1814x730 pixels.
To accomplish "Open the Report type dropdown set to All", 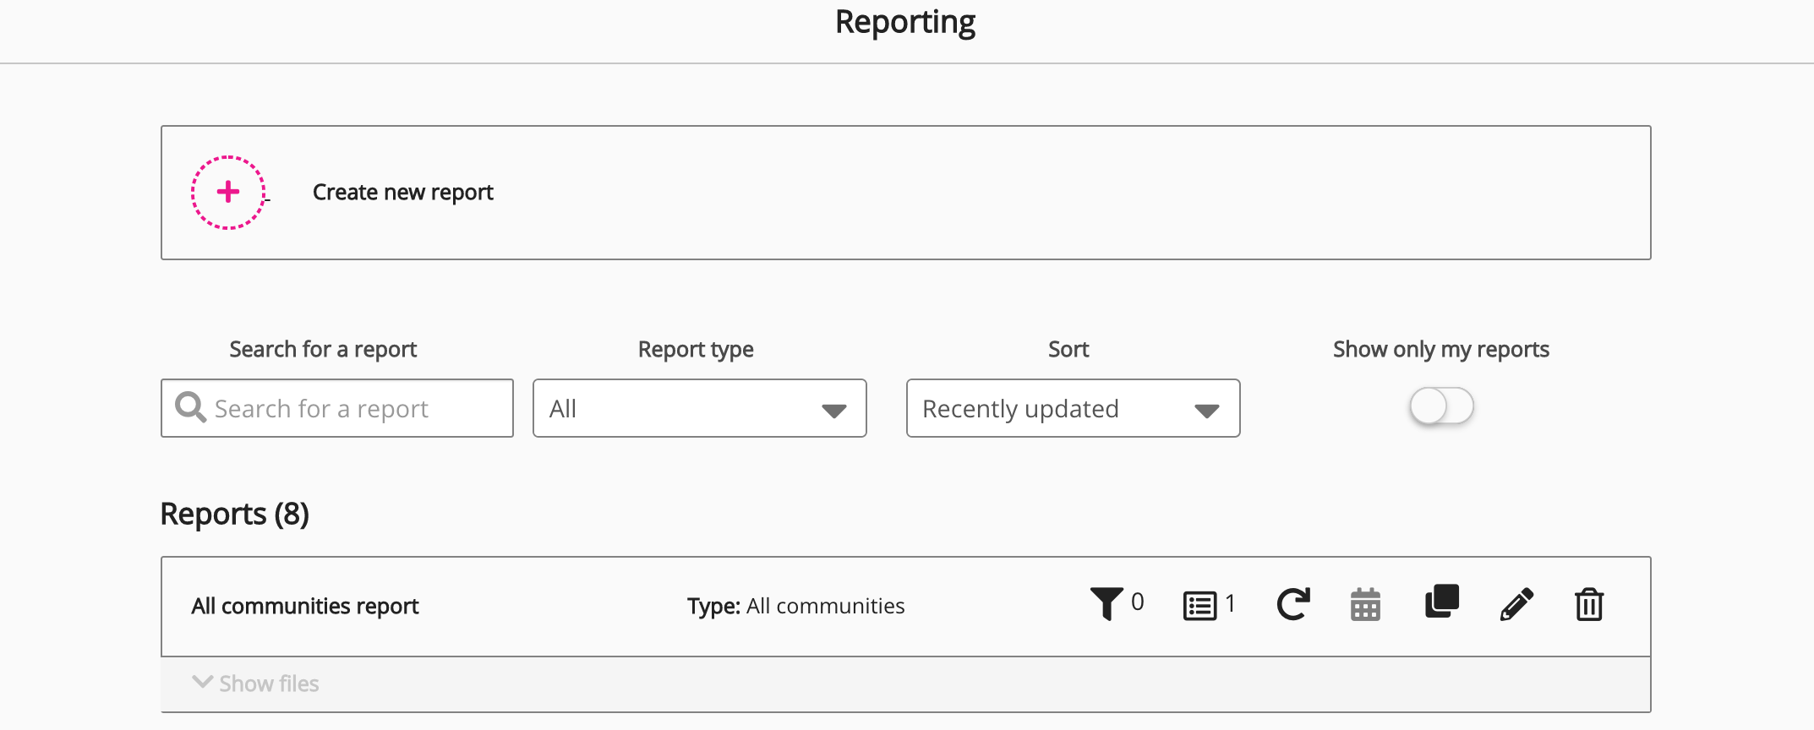I will tap(699, 408).
